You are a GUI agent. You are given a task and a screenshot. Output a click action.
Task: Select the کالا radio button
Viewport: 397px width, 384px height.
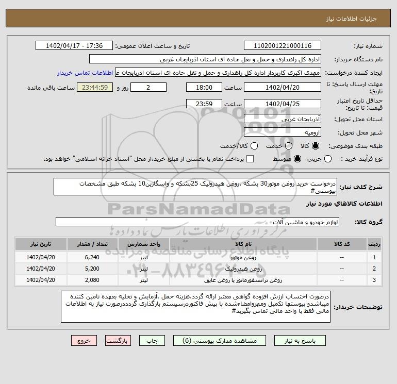pos(316,146)
